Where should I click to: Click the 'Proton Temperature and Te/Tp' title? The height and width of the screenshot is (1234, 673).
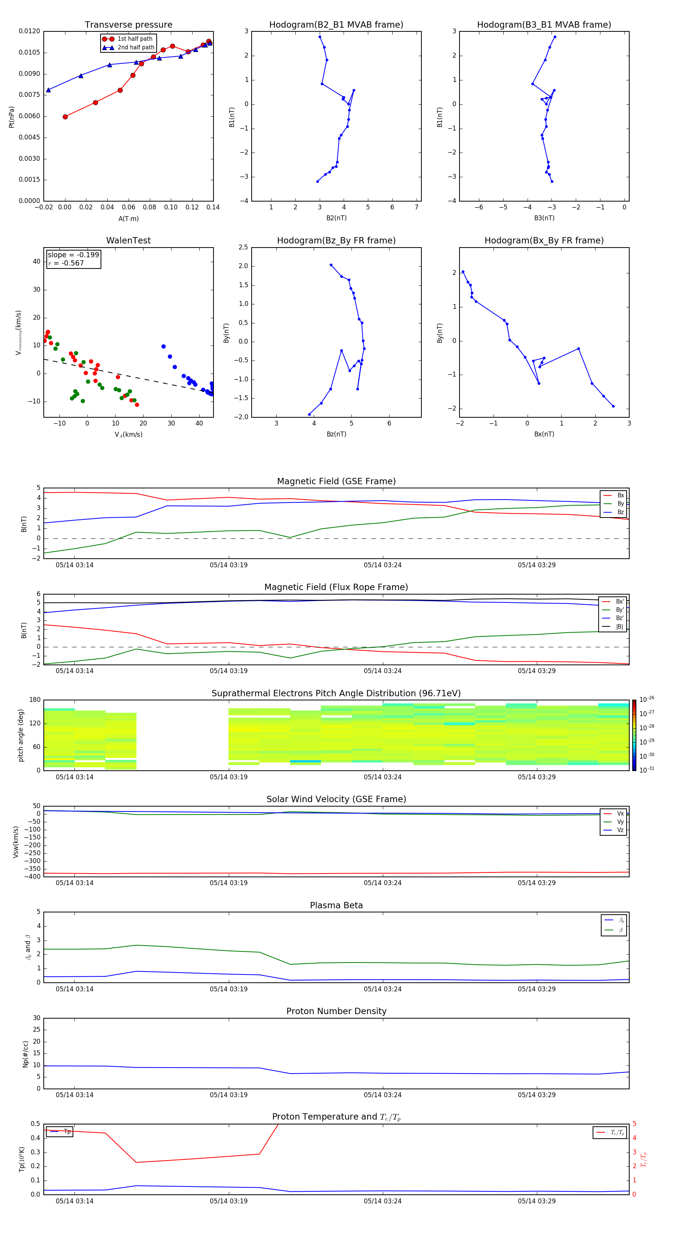pyautogui.click(x=336, y=1117)
